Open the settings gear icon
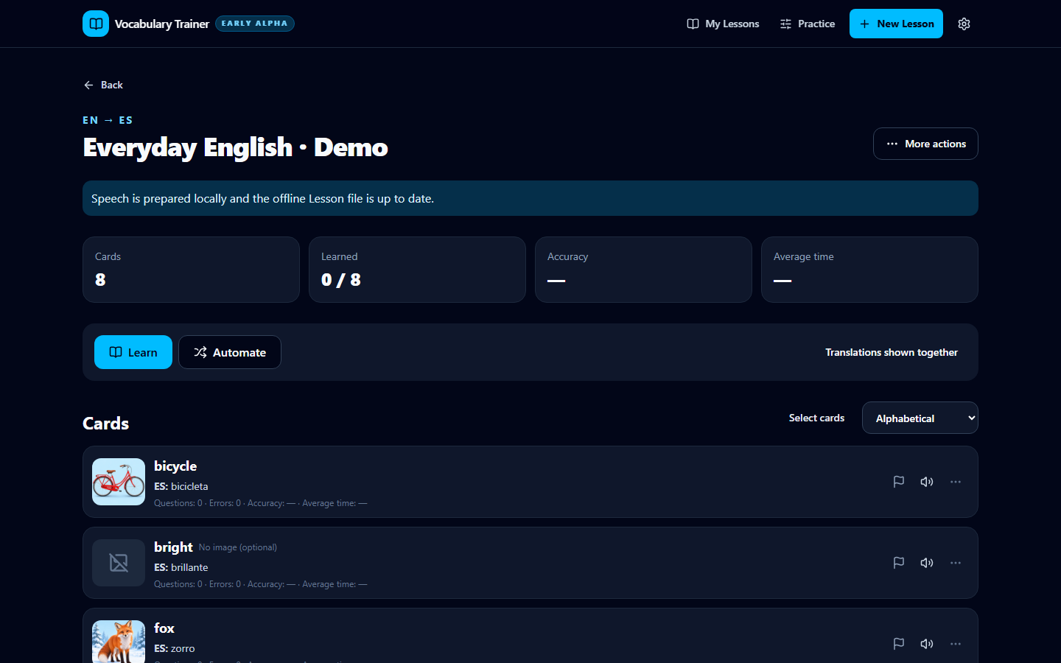 click(x=964, y=24)
